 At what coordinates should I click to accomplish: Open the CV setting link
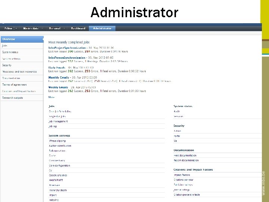click(x=50, y=171)
